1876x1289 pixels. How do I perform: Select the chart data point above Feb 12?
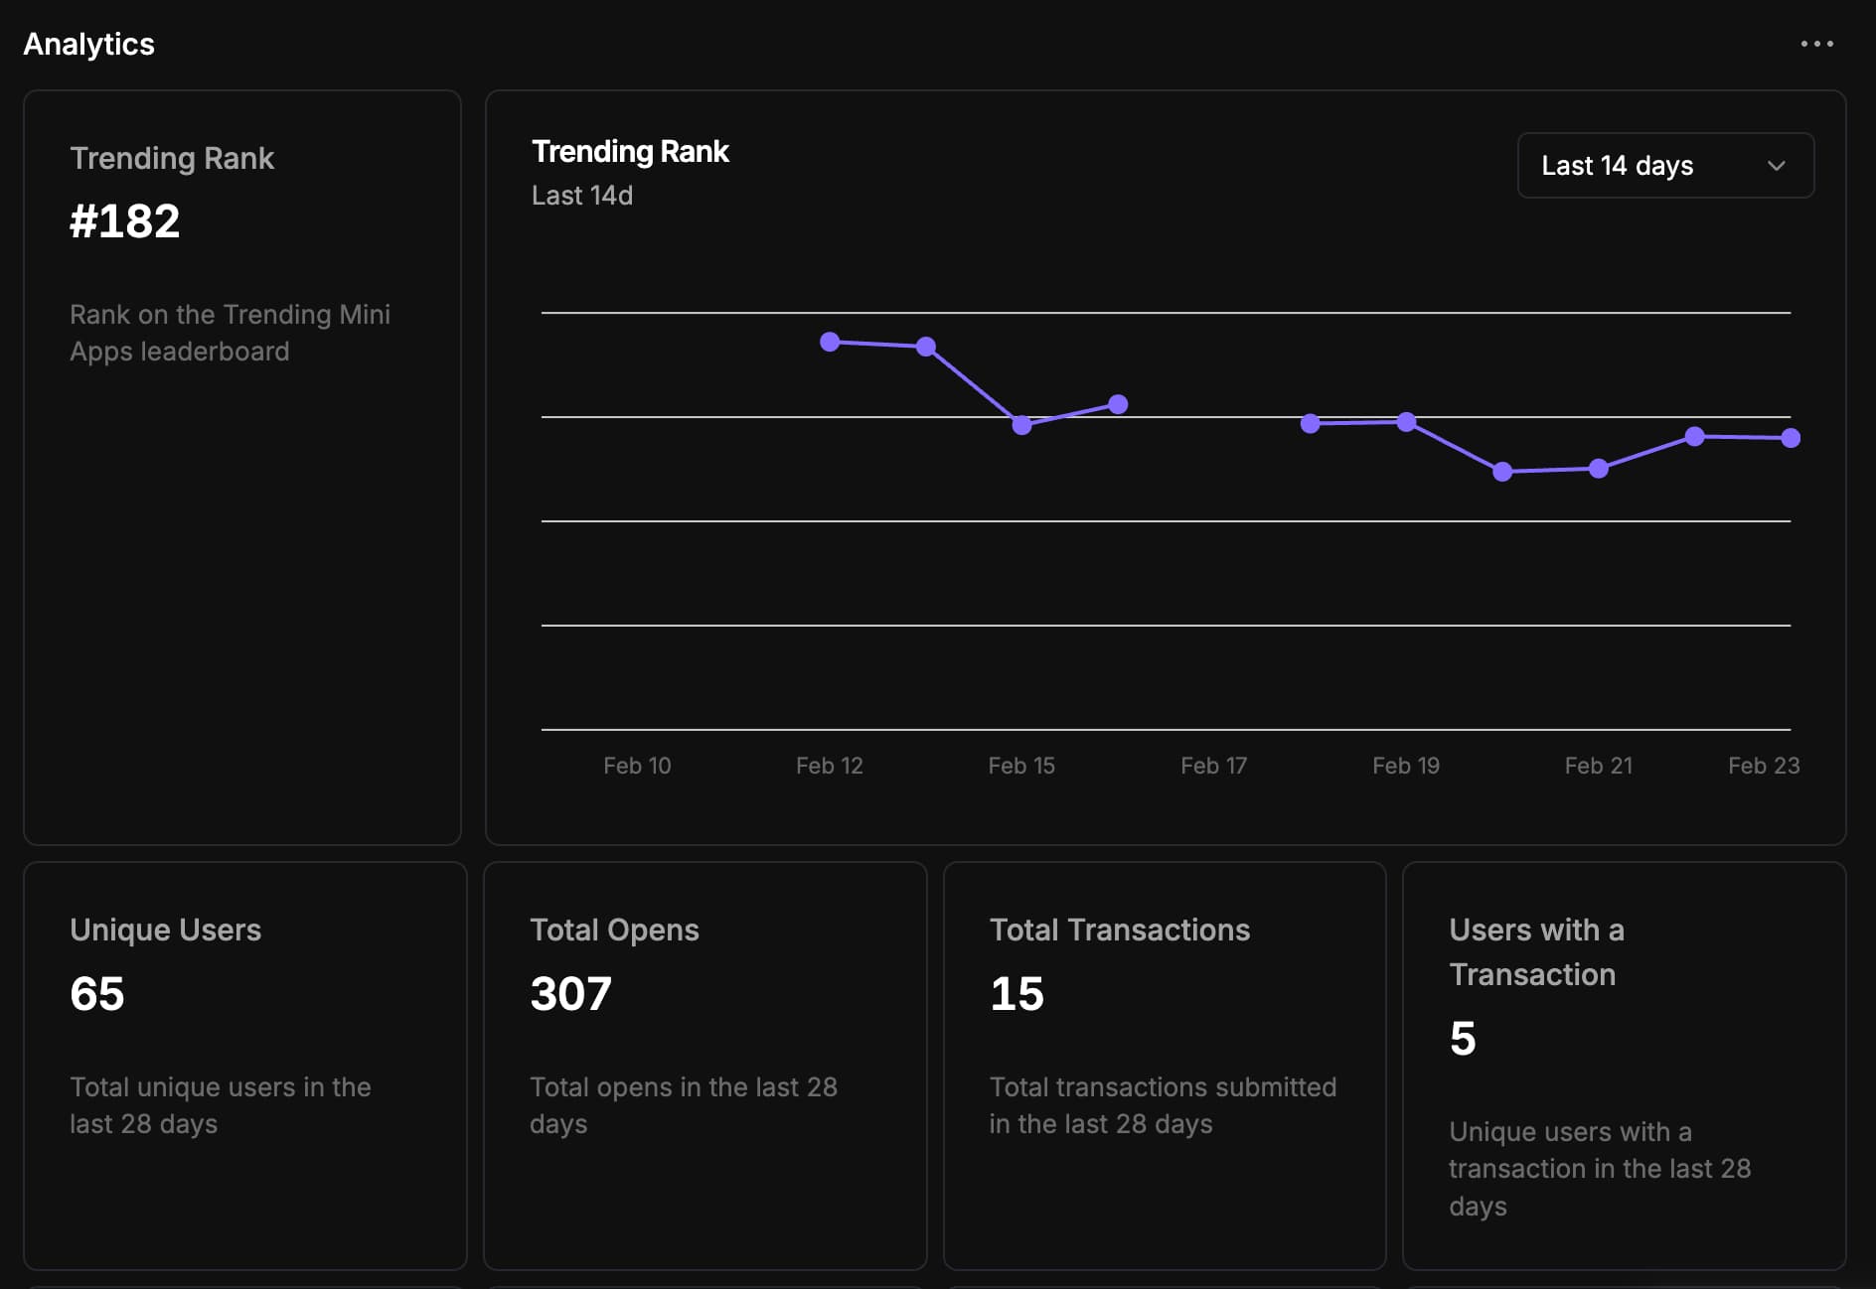point(830,342)
